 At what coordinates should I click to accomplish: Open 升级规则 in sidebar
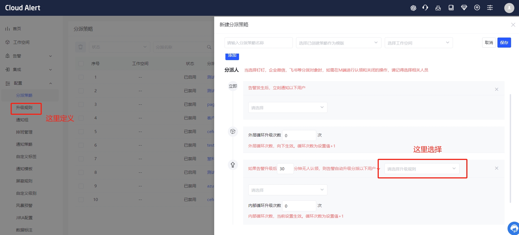tap(24, 107)
